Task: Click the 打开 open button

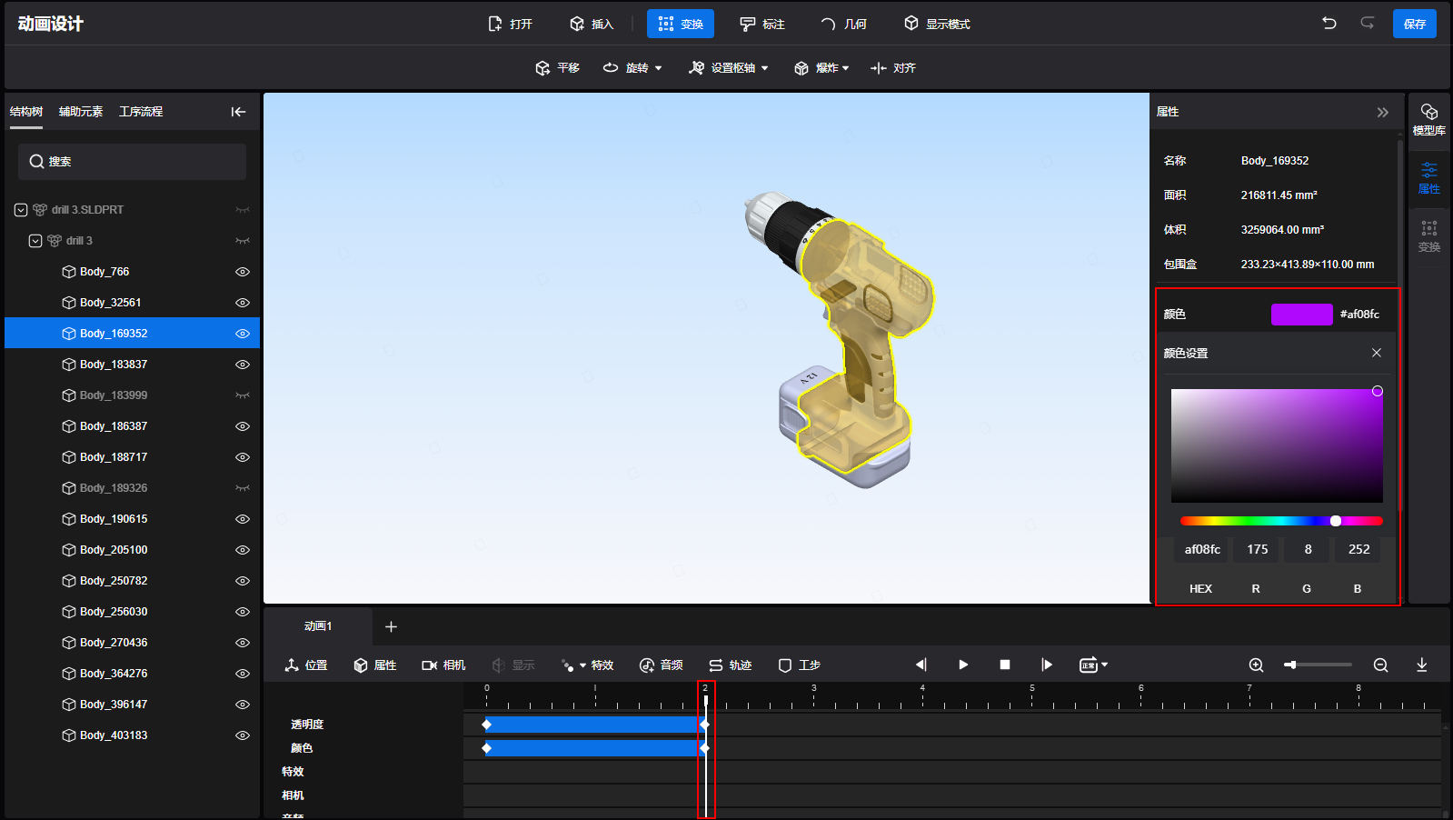Action: pyautogui.click(x=510, y=24)
